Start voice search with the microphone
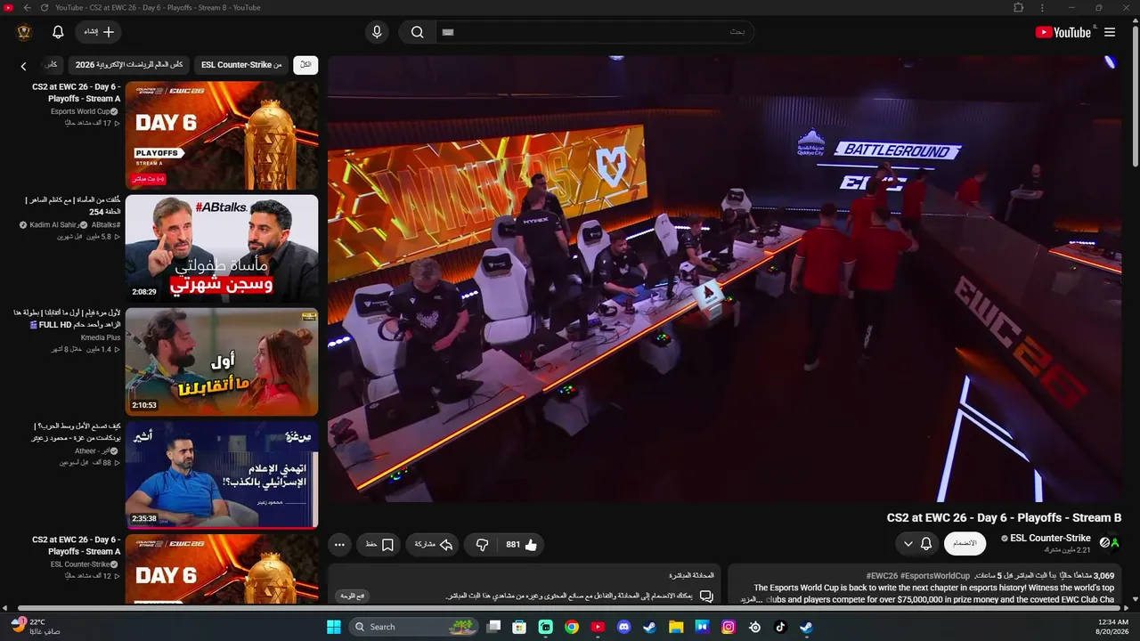Screen dimensions: 1140x641 pyautogui.click(x=377, y=32)
